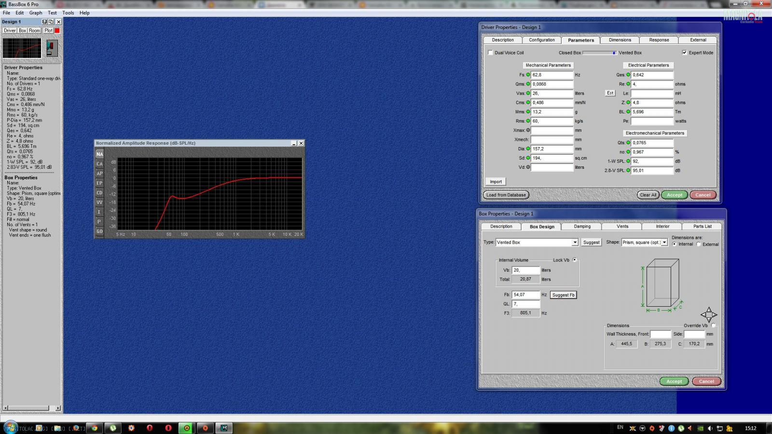The image size is (772, 434).
Task: Open BassBox app from the taskbar
Action: tap(224, 428)
